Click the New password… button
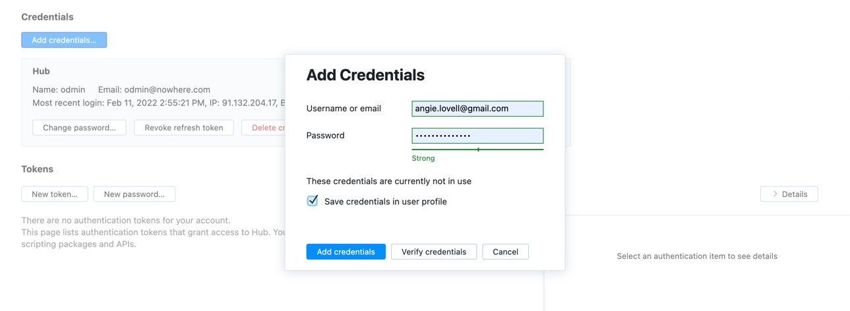The width and height of the screenshot is (850, 311). click(134, 194)
